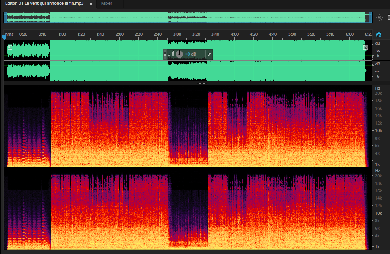The width and height of the screenshot is (390, 254).
Task: Click the 4:00 mark on the timeline ruler
Action: pyautogui.click(x=235, y=34)
